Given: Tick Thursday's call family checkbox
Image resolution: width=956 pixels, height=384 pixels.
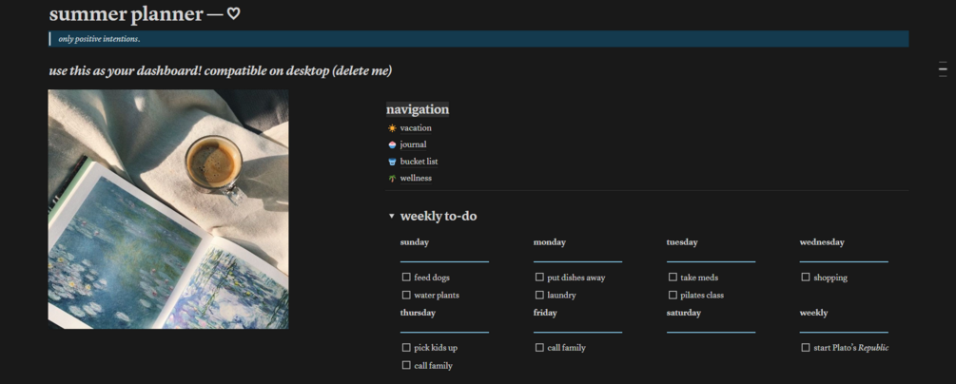Looking at the screenshot, I should tap(406, 365).
